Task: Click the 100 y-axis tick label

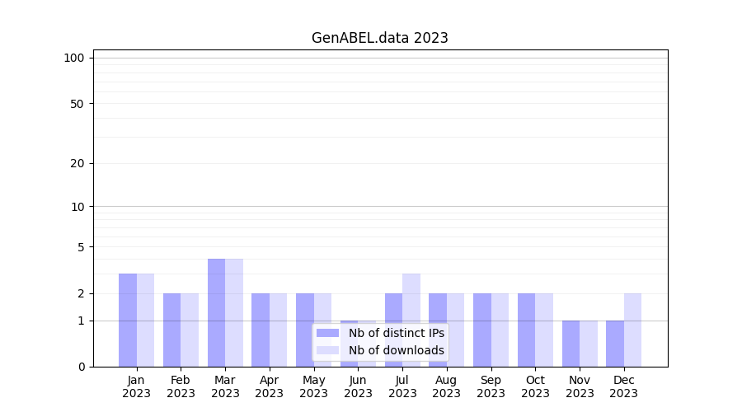Action: click(x=74, y=58)
